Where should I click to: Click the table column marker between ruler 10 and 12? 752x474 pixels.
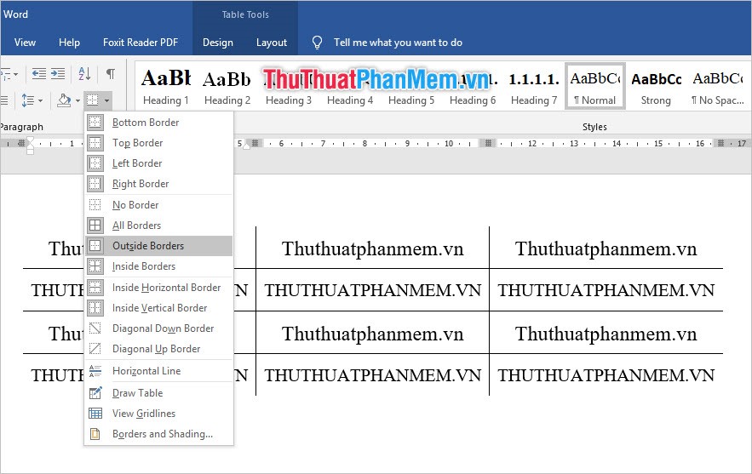488,143
